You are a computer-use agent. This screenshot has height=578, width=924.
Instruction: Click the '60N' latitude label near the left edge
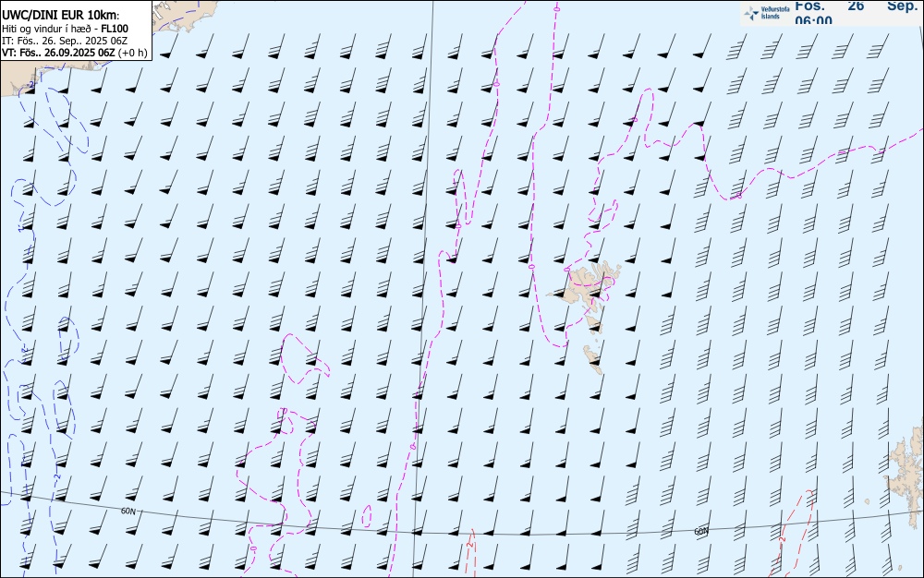[128, 511]
